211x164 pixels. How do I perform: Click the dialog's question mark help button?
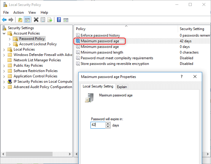[x=182, y=76]
